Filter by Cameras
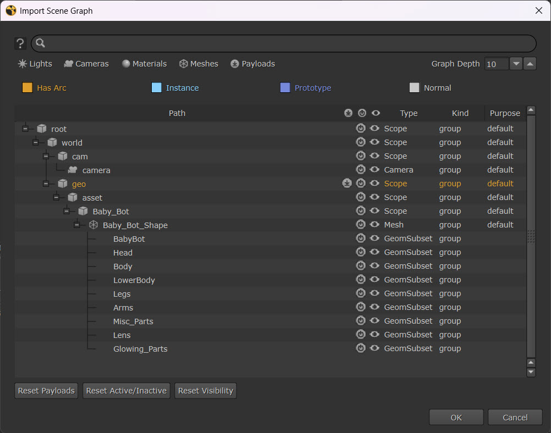The height and width of the screenshot is (433, 551). pos(86,64)
